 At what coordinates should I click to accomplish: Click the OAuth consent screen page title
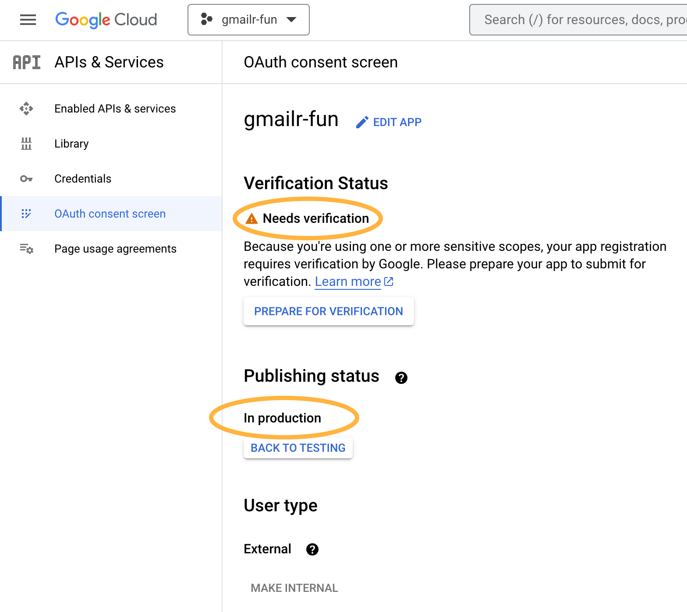tap(321, 62)
